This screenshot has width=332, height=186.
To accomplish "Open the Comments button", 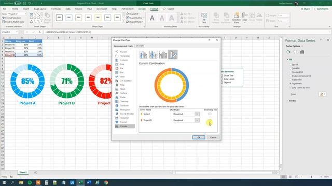I will click(321, 9).
